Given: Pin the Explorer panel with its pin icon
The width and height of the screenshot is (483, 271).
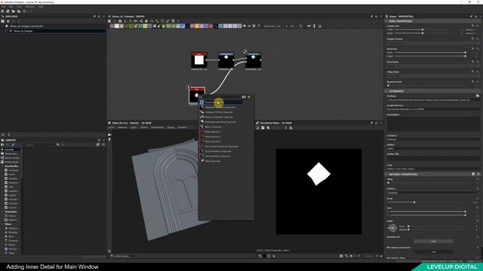Looking at the screenshot, I should pyautogui.click(x=94, y=17).
